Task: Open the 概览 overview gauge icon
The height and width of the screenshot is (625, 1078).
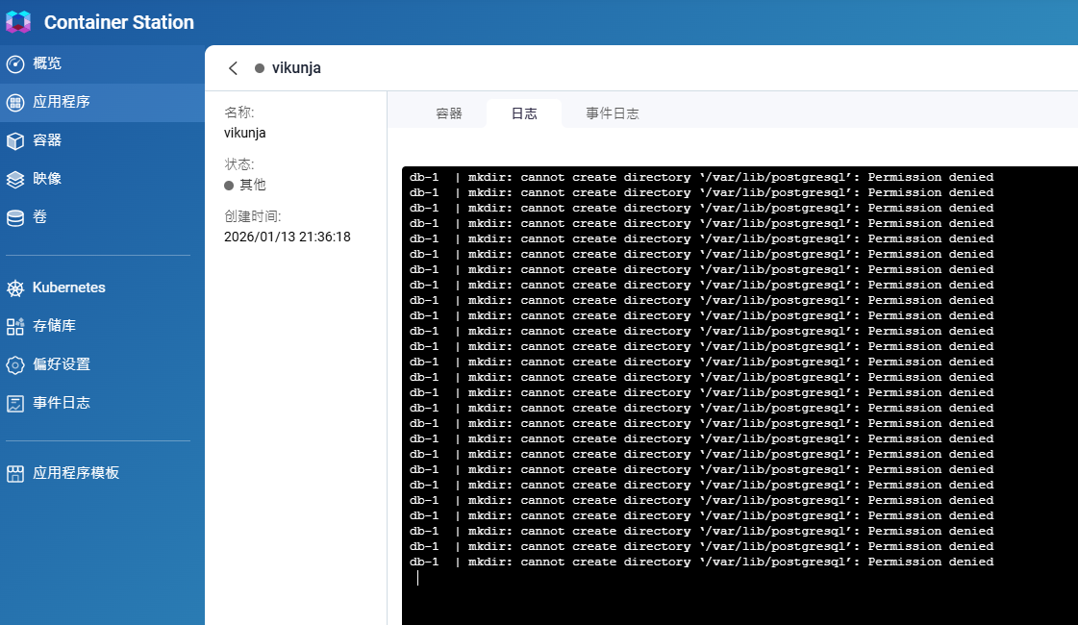Action: click(x=15, y=63)
